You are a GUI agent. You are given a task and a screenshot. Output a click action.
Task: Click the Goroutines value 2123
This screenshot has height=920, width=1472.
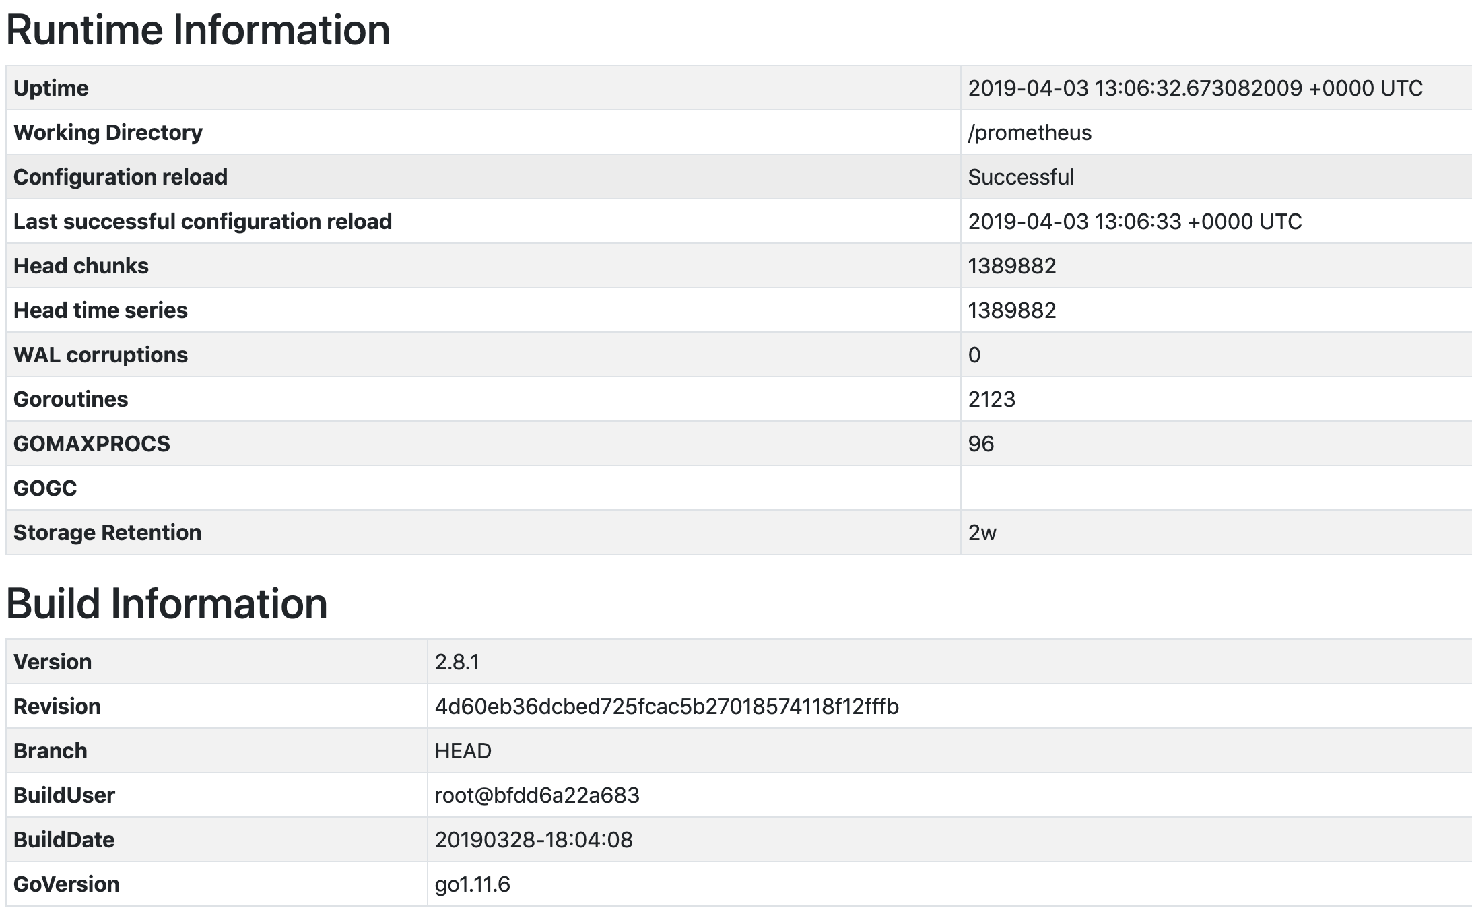[991, 399]
